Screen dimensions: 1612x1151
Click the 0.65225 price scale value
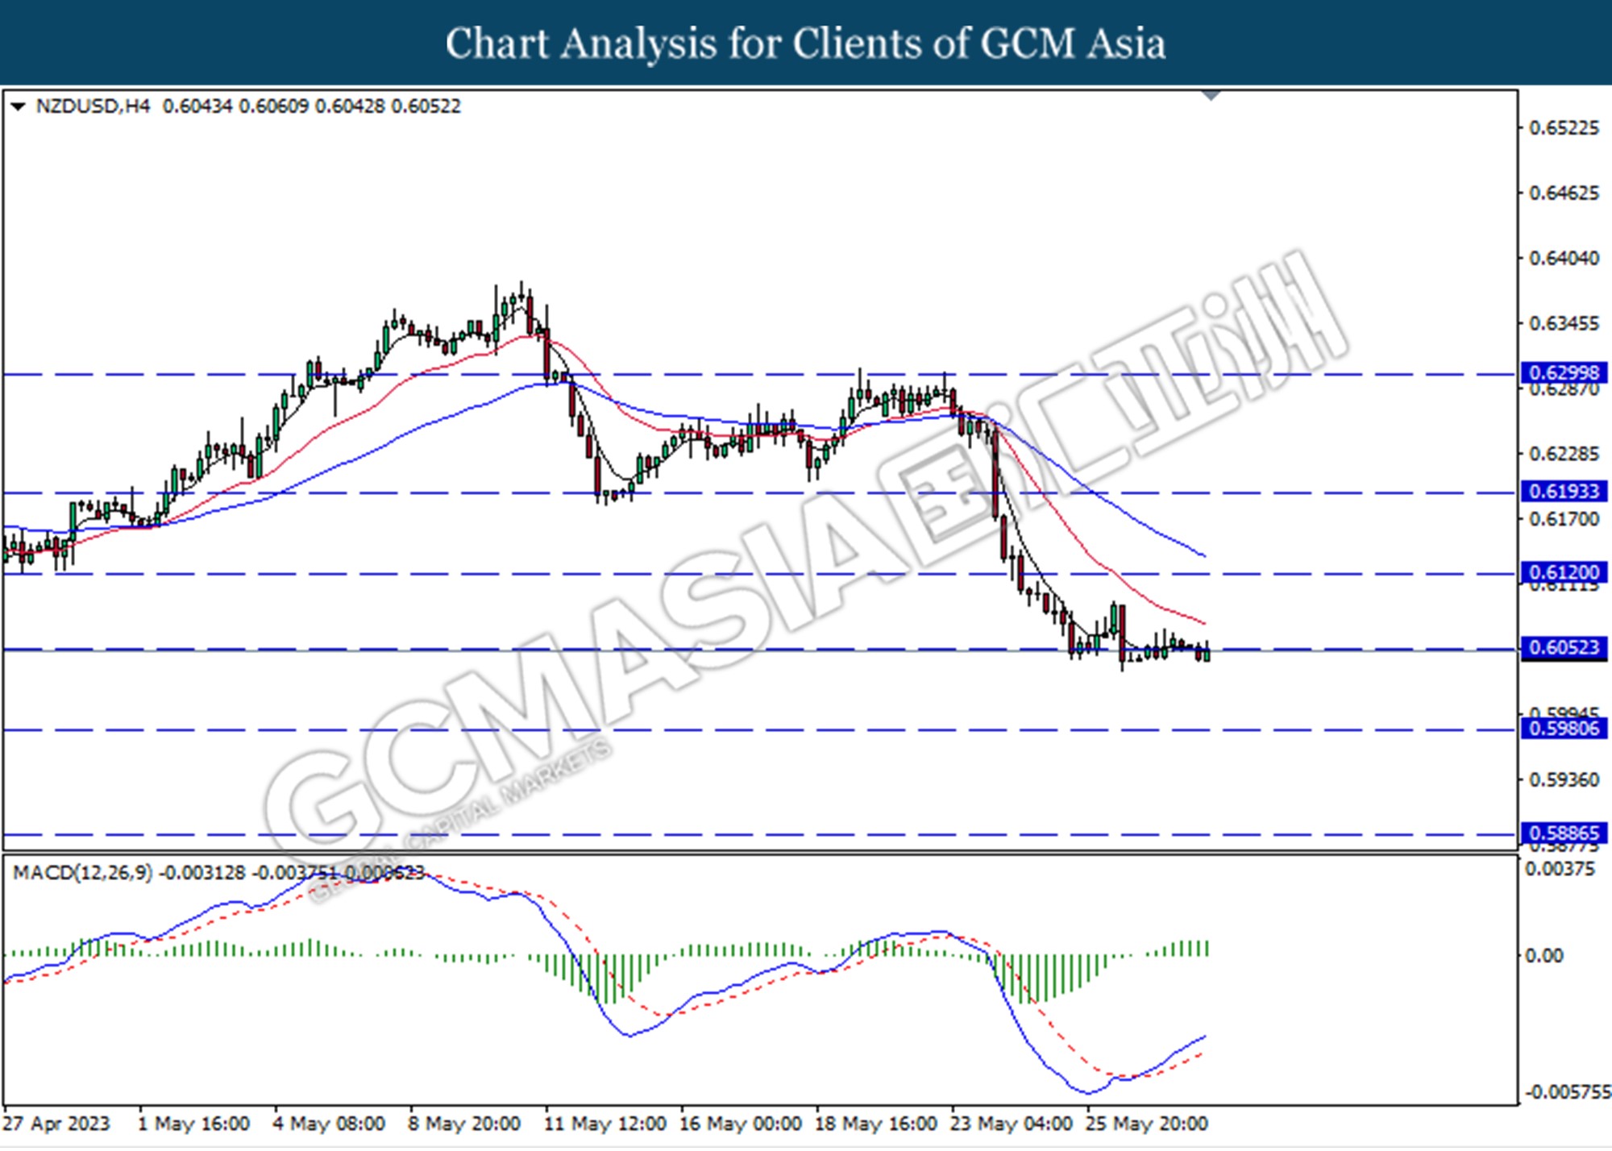[1564, 129]
